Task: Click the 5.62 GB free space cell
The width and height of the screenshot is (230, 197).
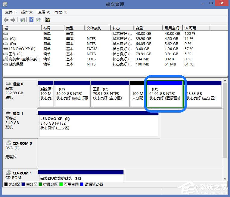Action: [x=171, y=44]
